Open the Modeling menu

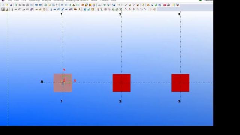pyautogui.click(x=34, y=1)
